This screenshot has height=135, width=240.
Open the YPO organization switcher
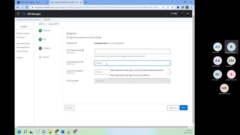[x=174, y=13]
